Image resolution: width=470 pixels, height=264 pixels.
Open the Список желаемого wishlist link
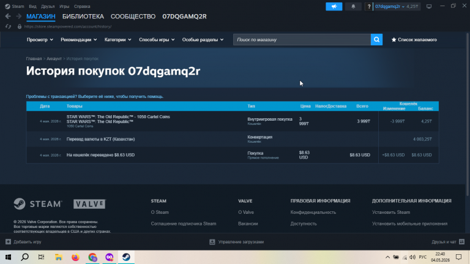point(414,40)
